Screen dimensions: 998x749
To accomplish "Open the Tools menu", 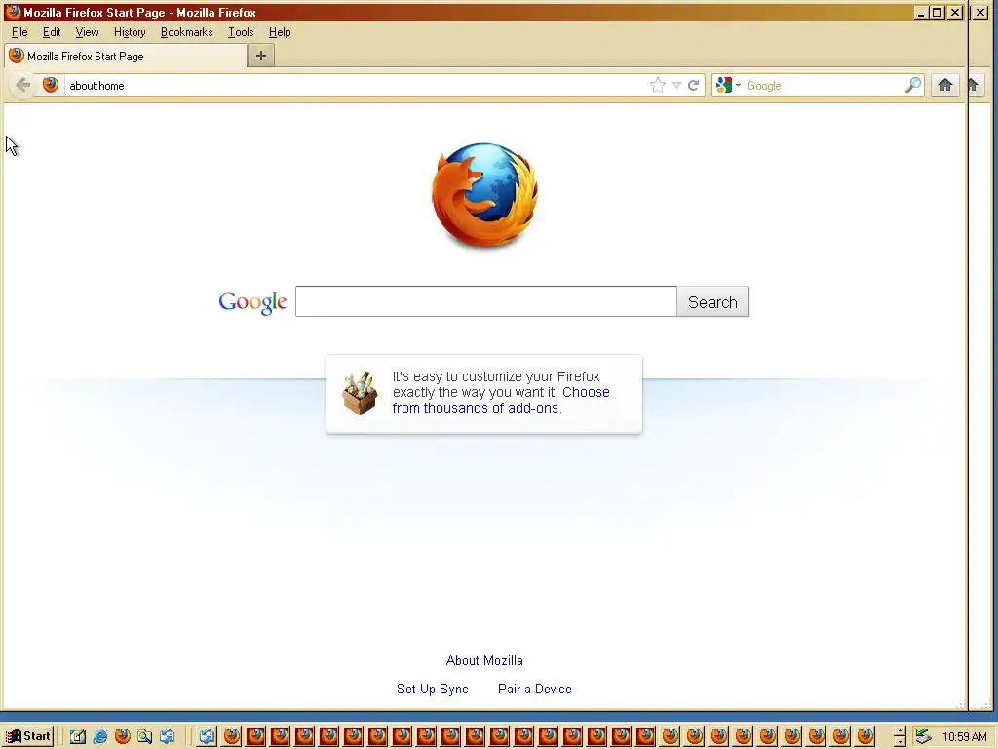I will (242, 32).
